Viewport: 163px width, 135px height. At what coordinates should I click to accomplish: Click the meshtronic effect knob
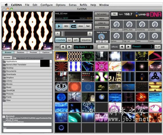(142, 24)
